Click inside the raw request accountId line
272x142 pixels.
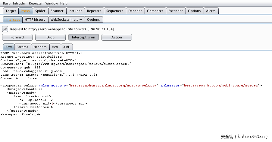tap(53, 104)
